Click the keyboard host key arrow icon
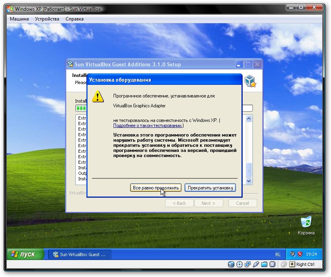This screenshot has height=277, width=331. point(292,264)
